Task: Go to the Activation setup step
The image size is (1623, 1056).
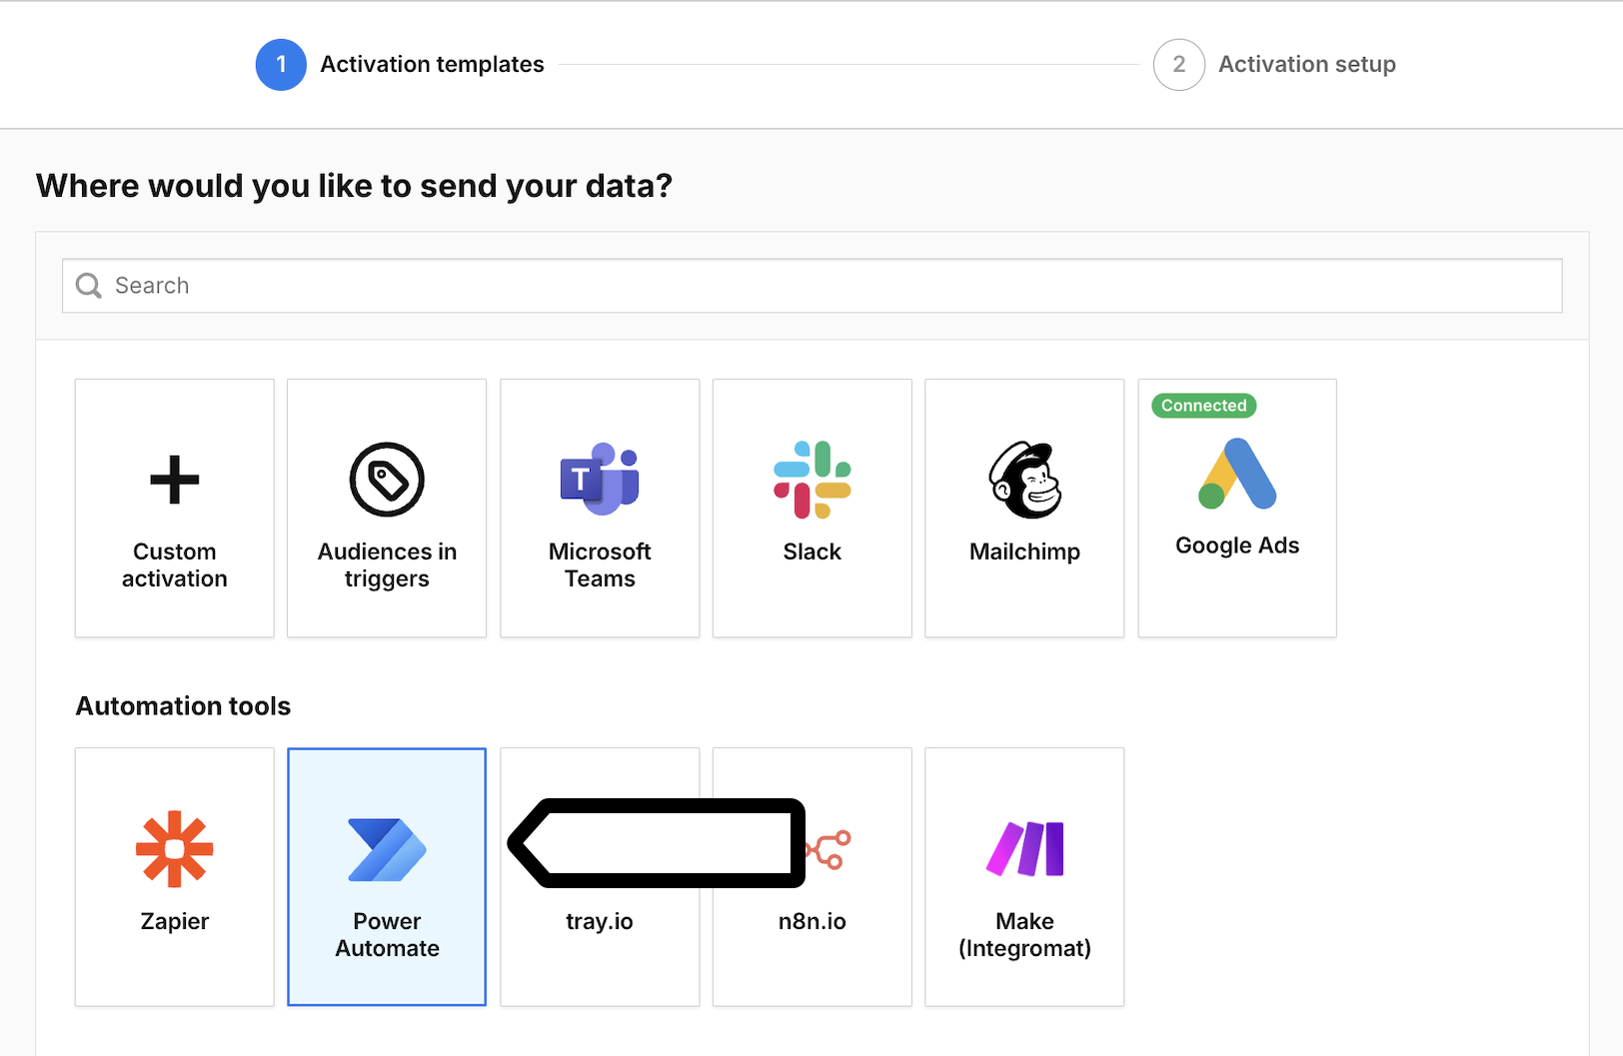Action: coord(1307,65)
